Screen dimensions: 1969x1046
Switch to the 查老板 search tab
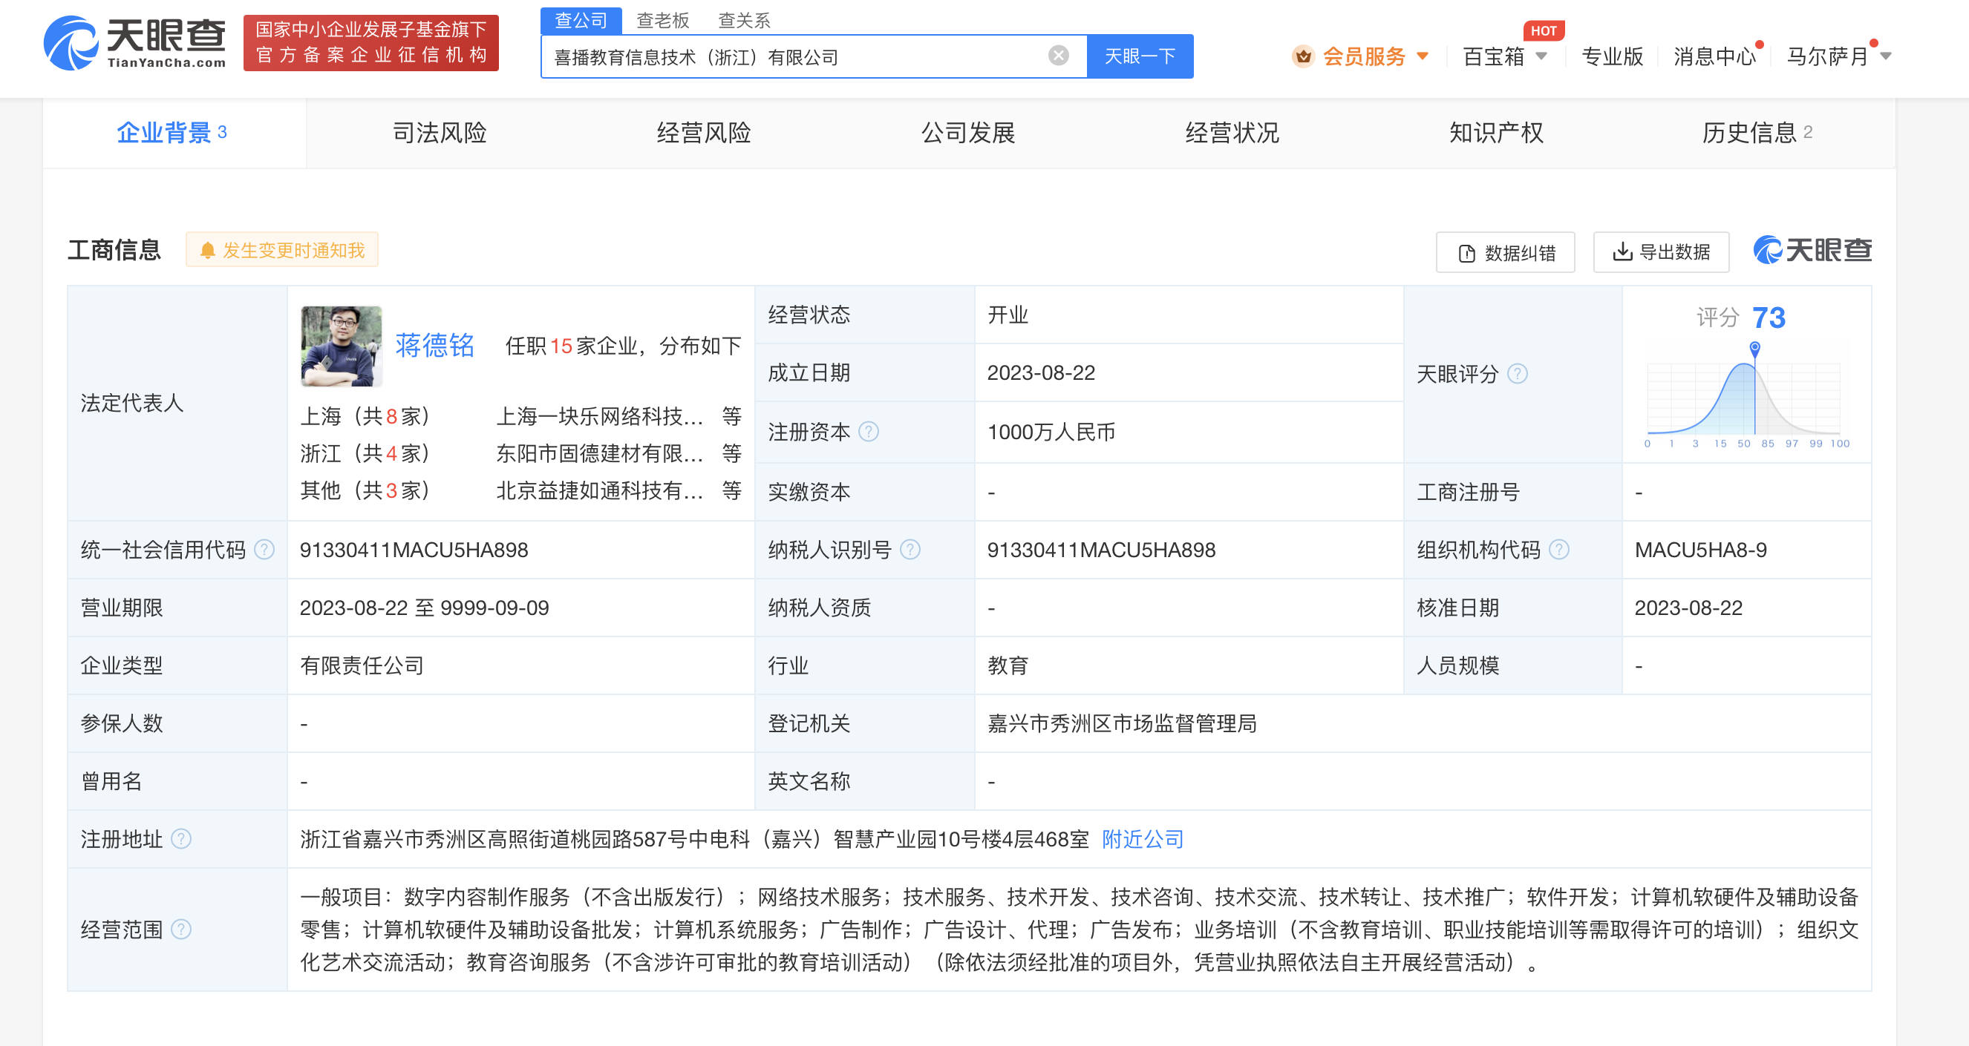click(662, 21)
